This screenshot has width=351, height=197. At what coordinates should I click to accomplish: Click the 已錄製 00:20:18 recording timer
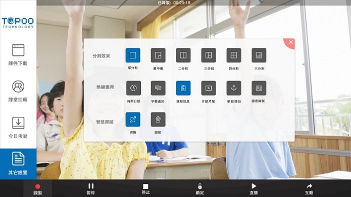tap(174, 3)
